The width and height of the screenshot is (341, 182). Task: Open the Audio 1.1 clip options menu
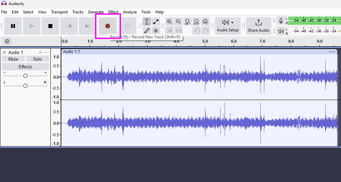pos(332,52)
